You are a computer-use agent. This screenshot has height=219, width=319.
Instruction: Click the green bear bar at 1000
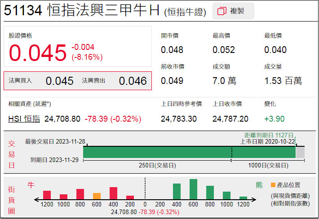point(226,195)
